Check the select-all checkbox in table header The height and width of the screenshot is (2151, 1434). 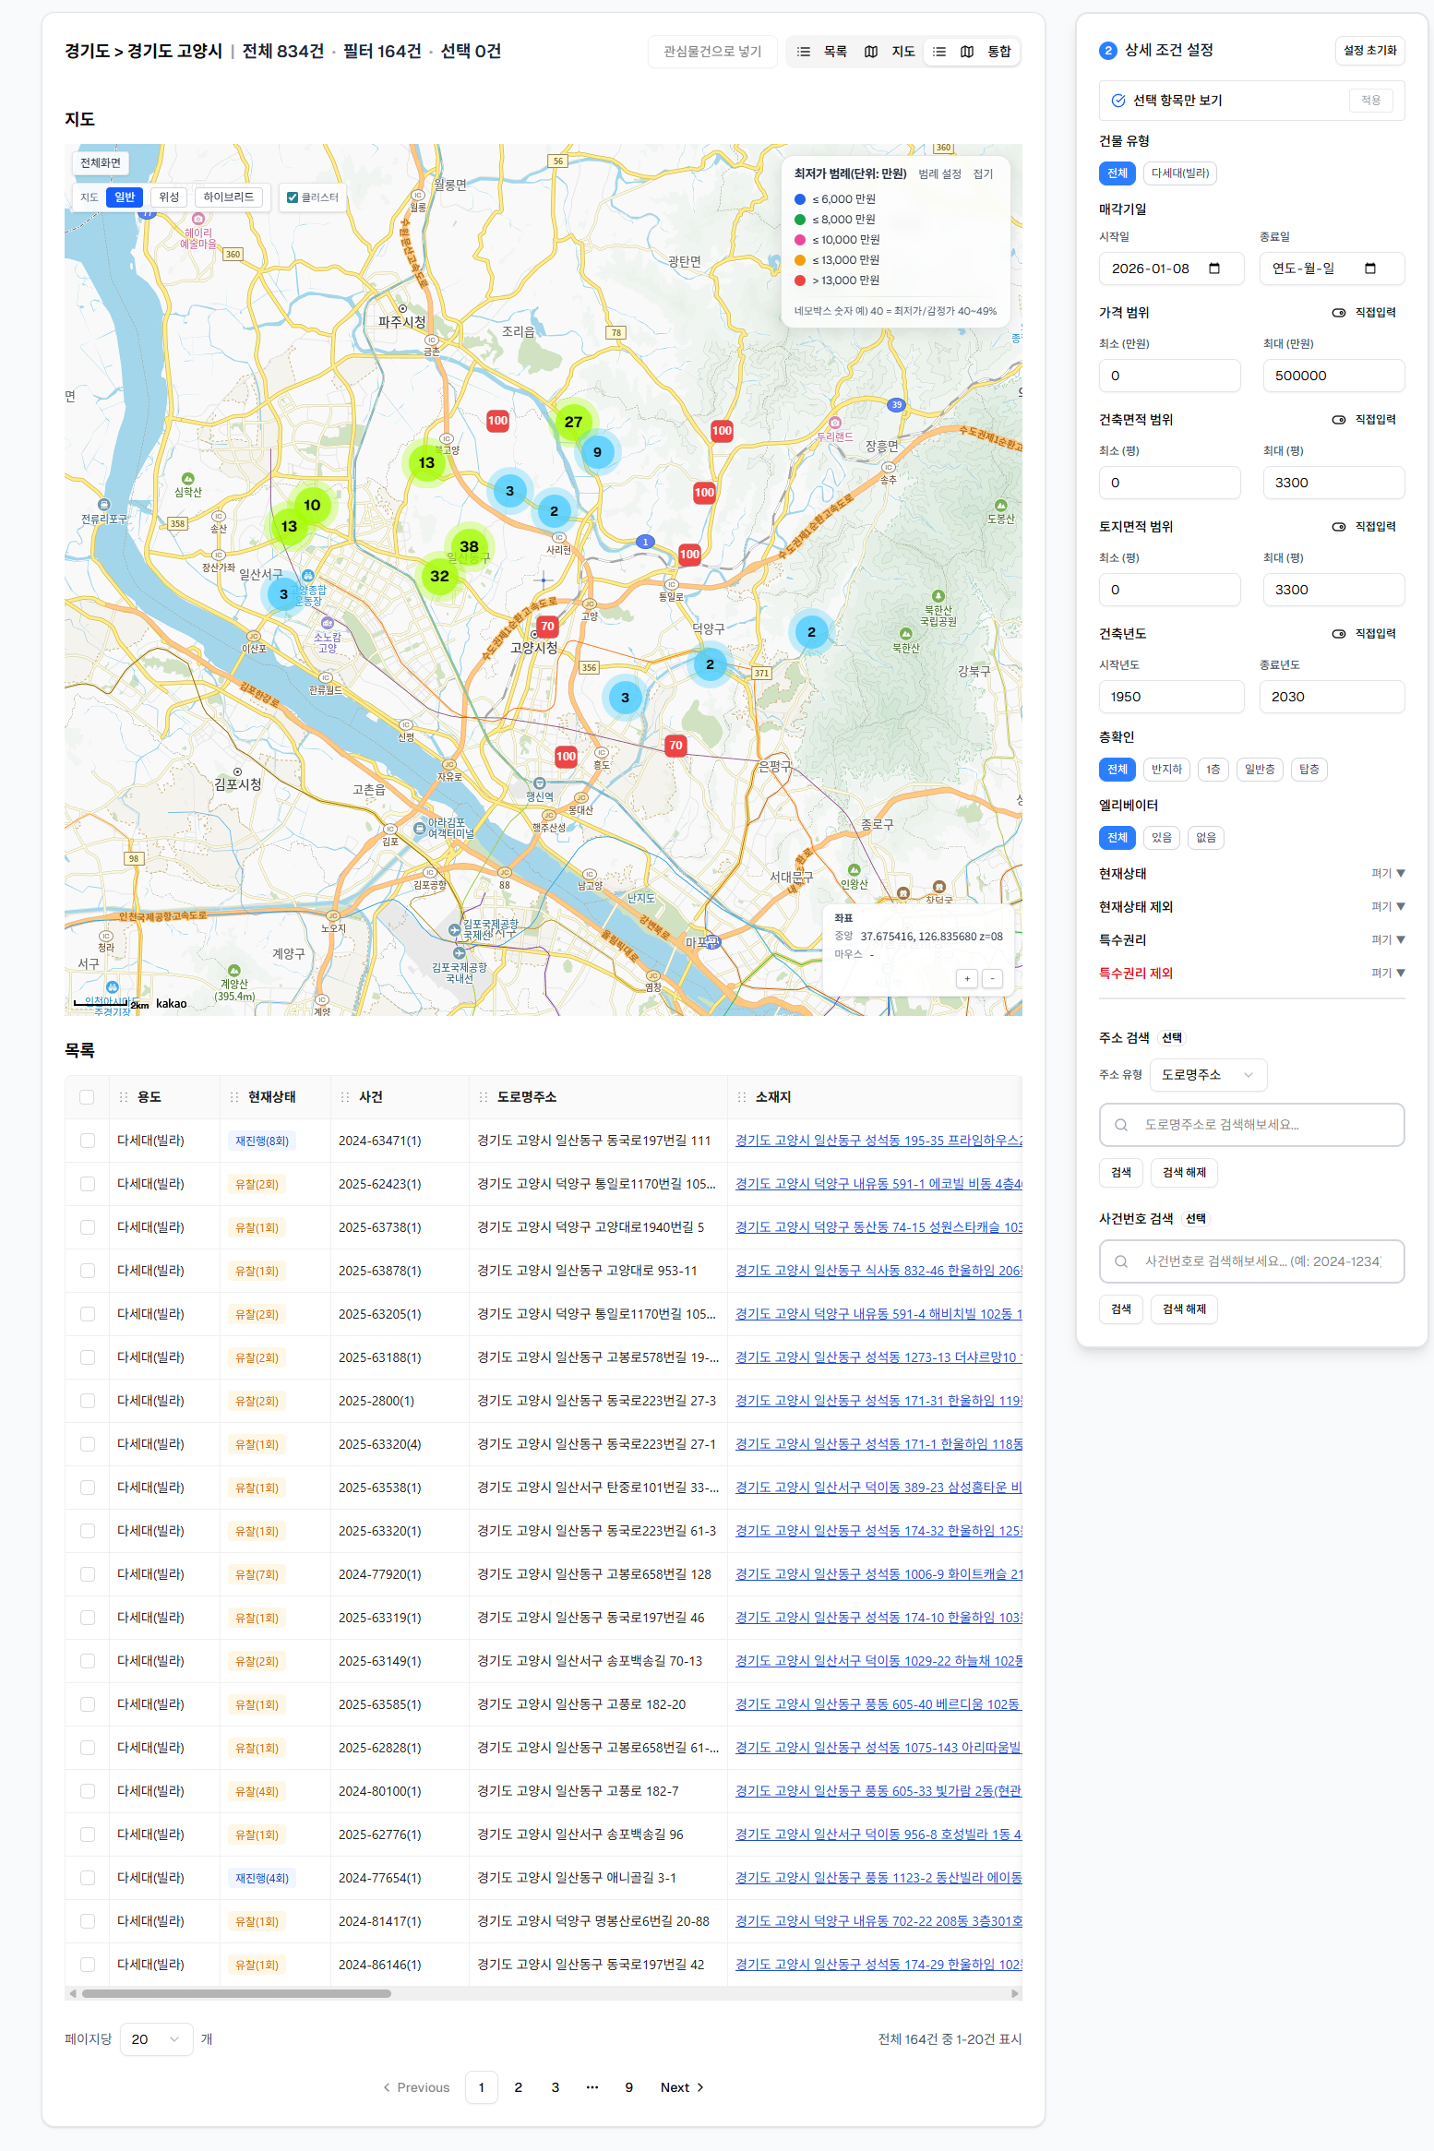pos(87,1097)
